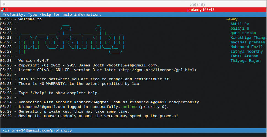The width and height of the screenshot is (267, 137).
Task: Select contact Thiyaga Rajan in roster
Action: (x=246, y=61)
